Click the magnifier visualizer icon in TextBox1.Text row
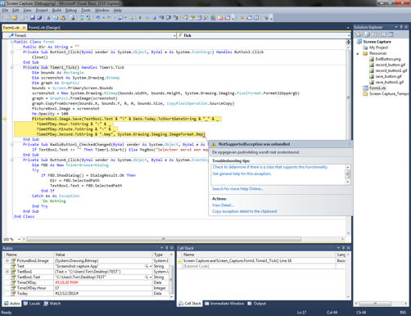411x316 pixels. 147,277
